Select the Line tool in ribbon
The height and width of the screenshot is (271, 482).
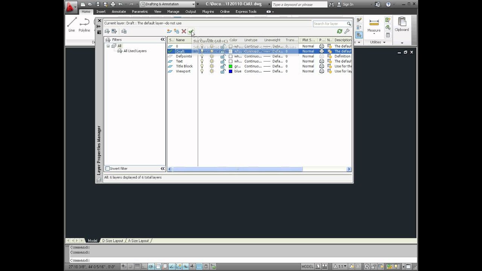[72, 25]
